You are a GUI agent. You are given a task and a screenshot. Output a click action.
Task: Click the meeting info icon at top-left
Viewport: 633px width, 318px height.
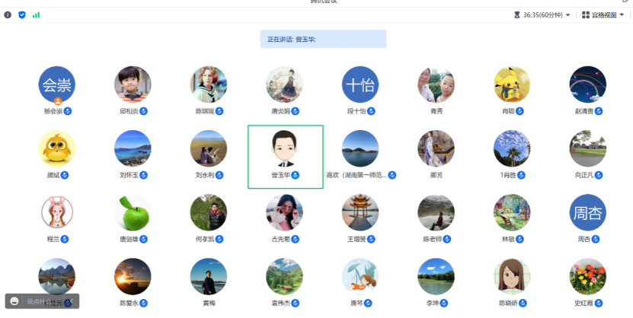pyautogui.click(x=8, y=14)
